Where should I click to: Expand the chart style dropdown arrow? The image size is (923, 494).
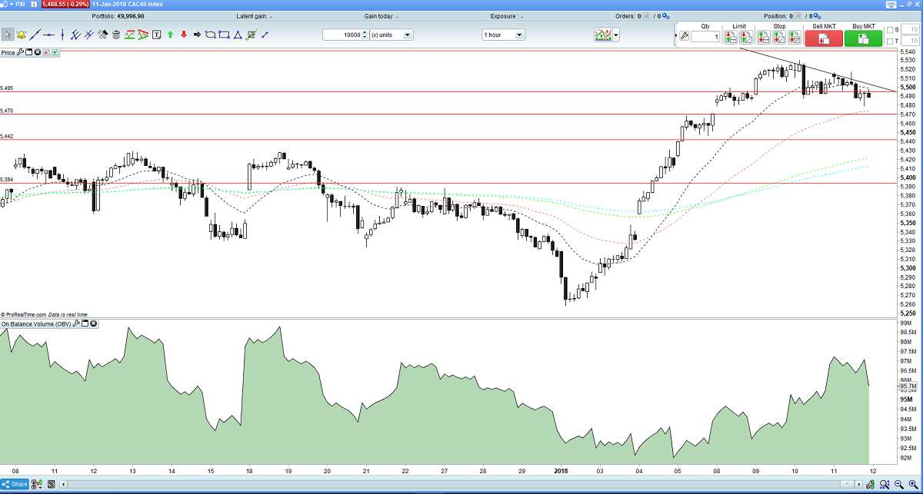click(x=615, y=35)
